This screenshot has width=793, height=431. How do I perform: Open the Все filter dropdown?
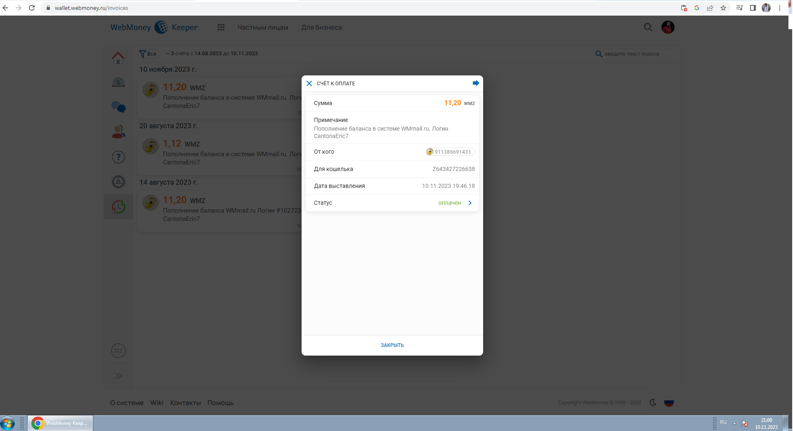point(148,54)
